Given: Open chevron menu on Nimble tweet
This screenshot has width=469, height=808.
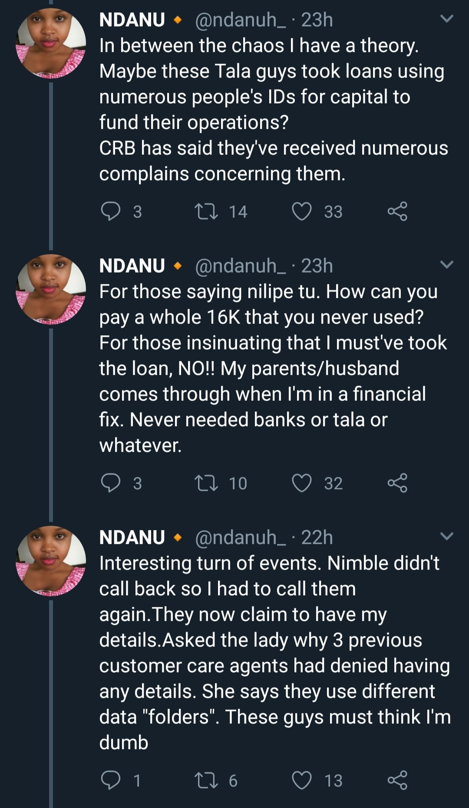Looking at the screenshot, I should [x=447, y=536].
